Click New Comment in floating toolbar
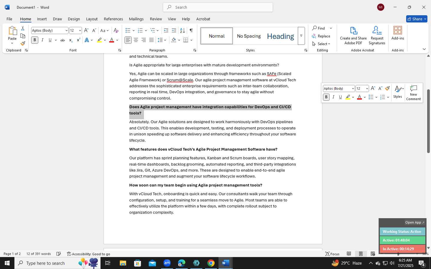The height and width of the screenshot is (269, 431). point(413,93)
